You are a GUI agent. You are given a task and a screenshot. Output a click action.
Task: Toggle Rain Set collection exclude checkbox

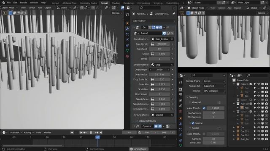click(251, 104)
